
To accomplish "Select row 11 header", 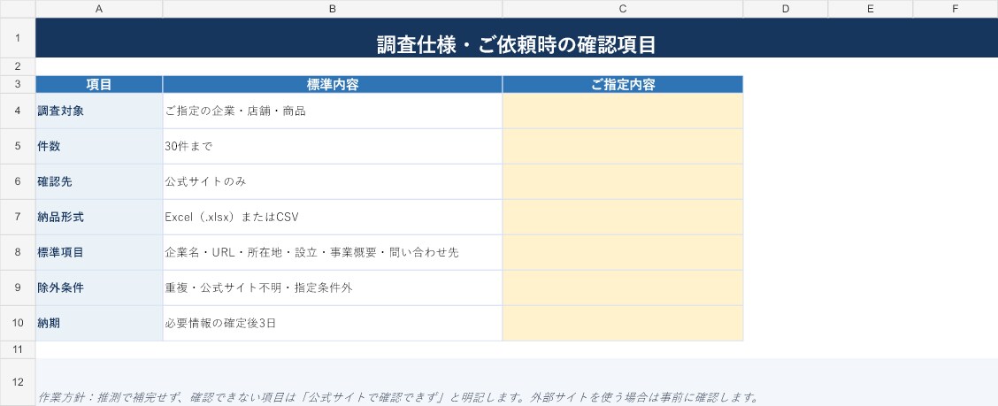I will click(x=17, y=349).
